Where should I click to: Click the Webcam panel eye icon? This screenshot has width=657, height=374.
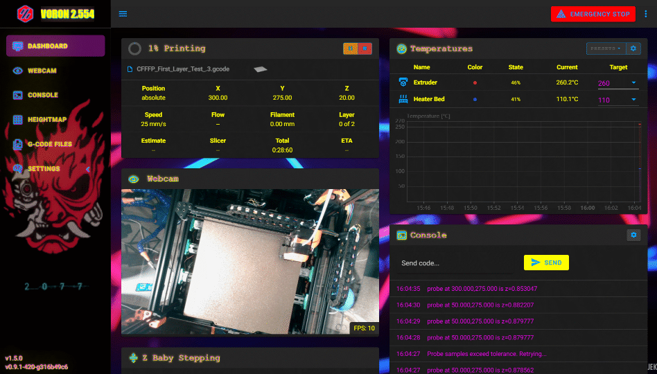(x=133, y=179)
